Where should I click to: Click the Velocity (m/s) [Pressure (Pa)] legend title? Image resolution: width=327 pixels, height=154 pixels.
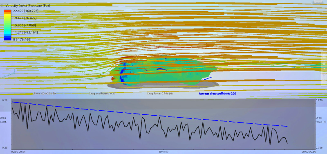coord(27,6)
